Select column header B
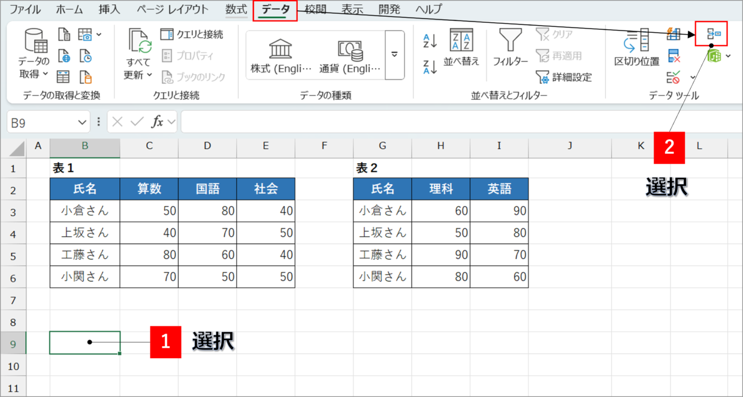Viewport: 743px width, 397px height. tap(85, 145)
